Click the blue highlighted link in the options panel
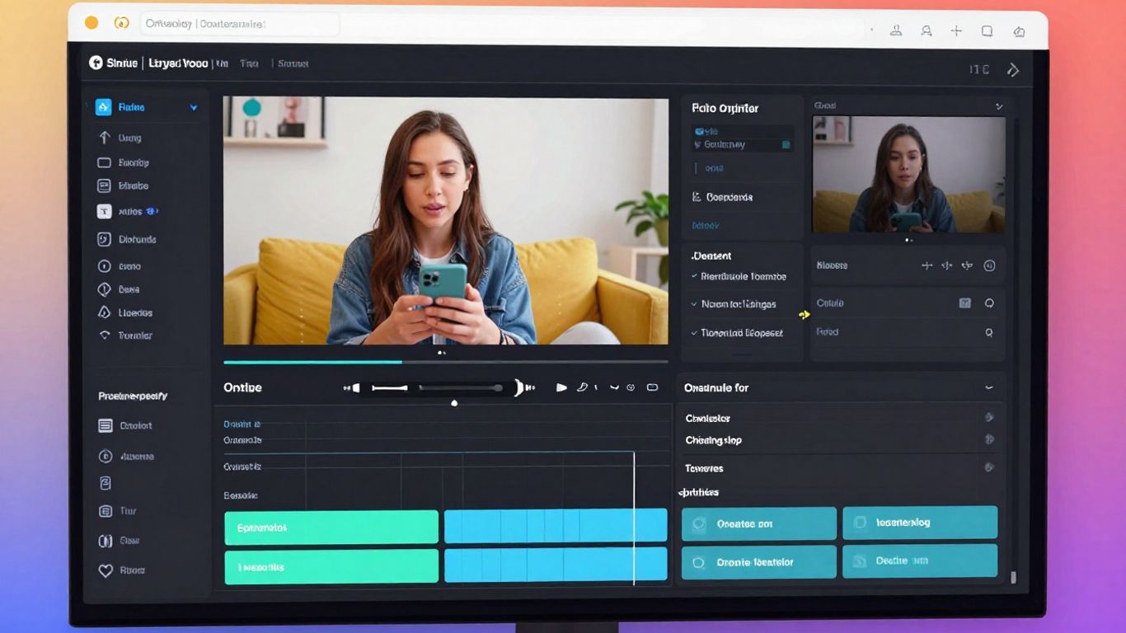 705,225
